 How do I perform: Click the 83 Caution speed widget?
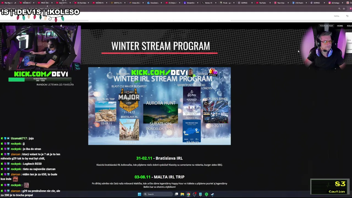330,187
